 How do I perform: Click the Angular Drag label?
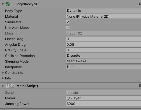(15, 45)
